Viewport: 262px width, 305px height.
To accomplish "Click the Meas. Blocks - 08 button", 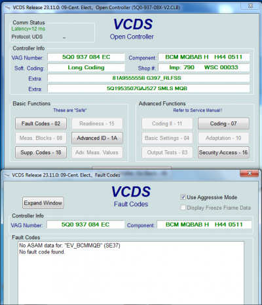I will pos(41,138).
